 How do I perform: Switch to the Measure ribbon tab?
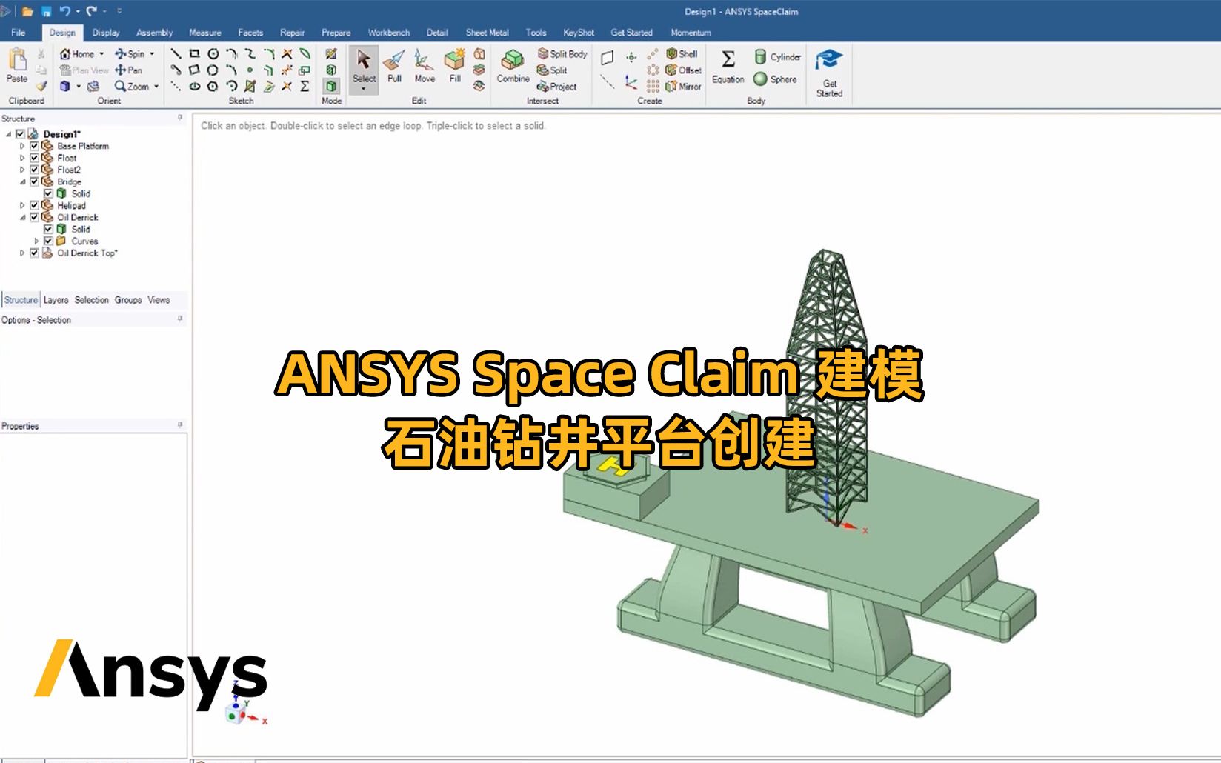click(x=204, y=33)
